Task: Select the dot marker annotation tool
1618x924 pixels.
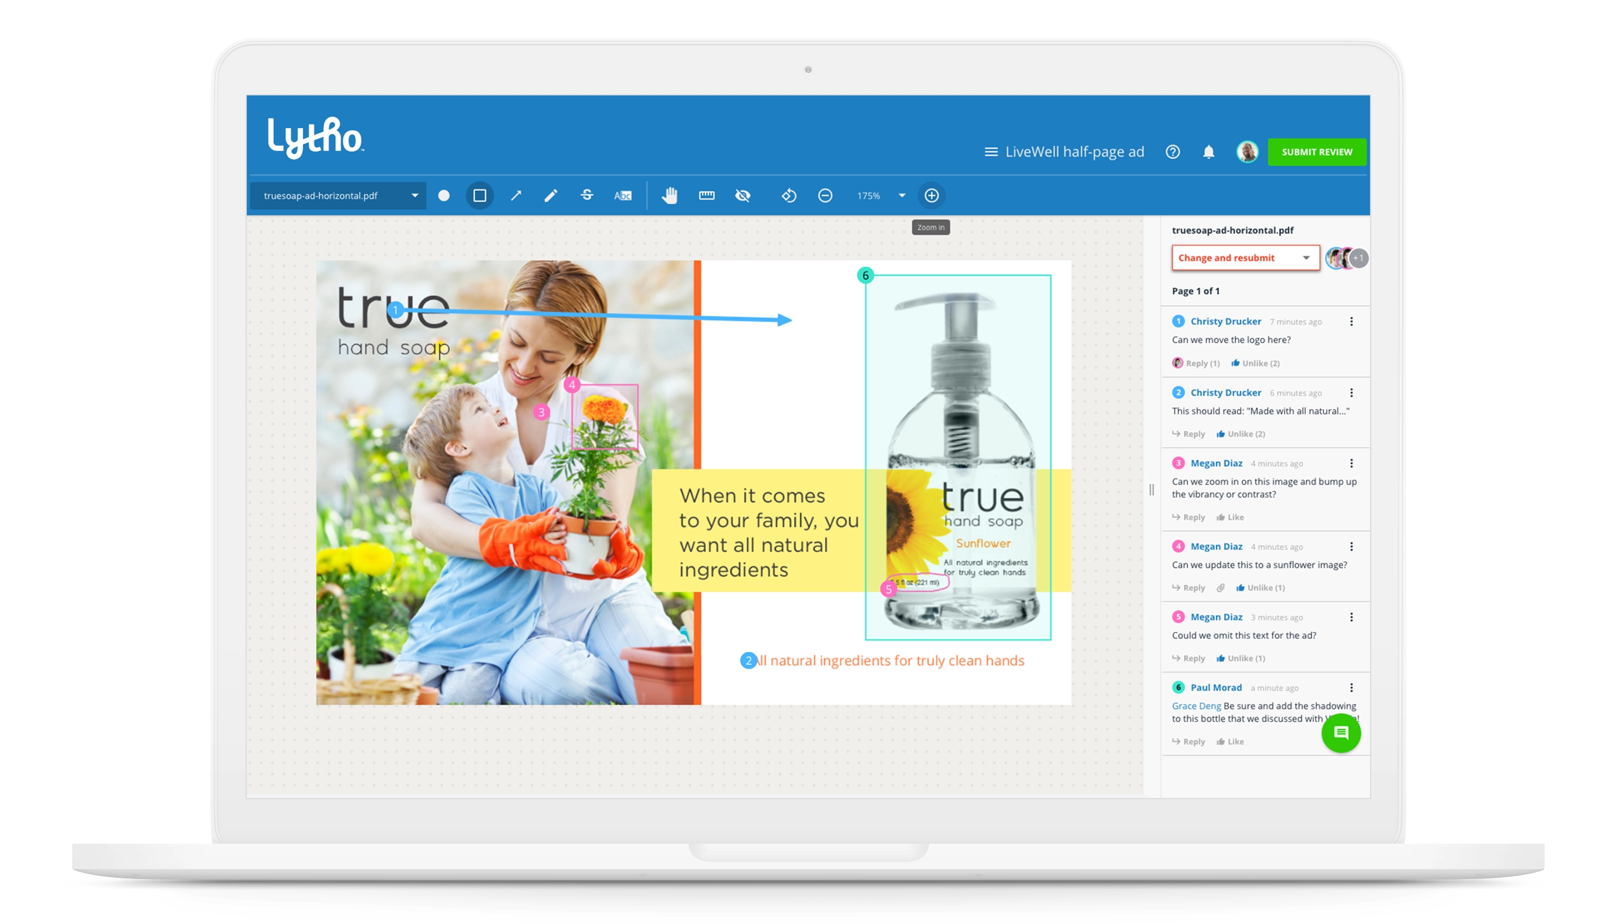Action: [444, 195]
